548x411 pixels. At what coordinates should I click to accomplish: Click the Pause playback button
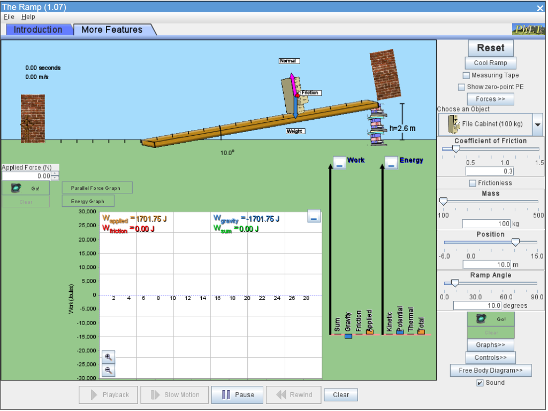[x=237, y=395]
